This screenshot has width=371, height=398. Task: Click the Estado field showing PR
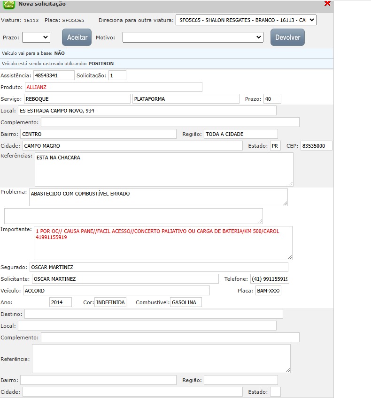coord(275,145)
